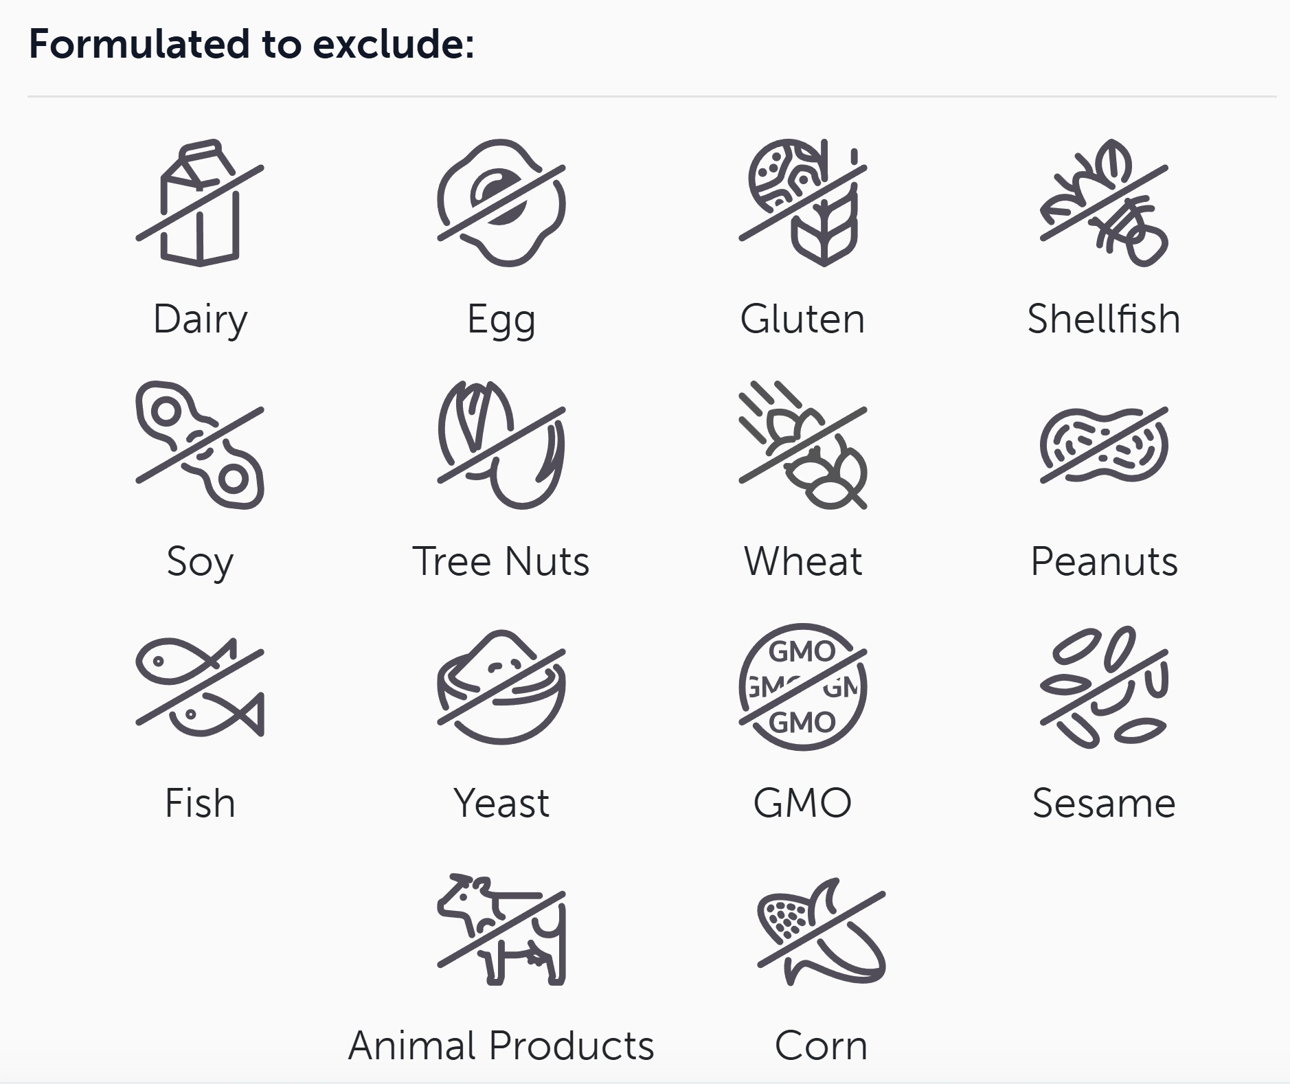
Task: Click the "Shellfish" text label
Action: [1104, 319]
